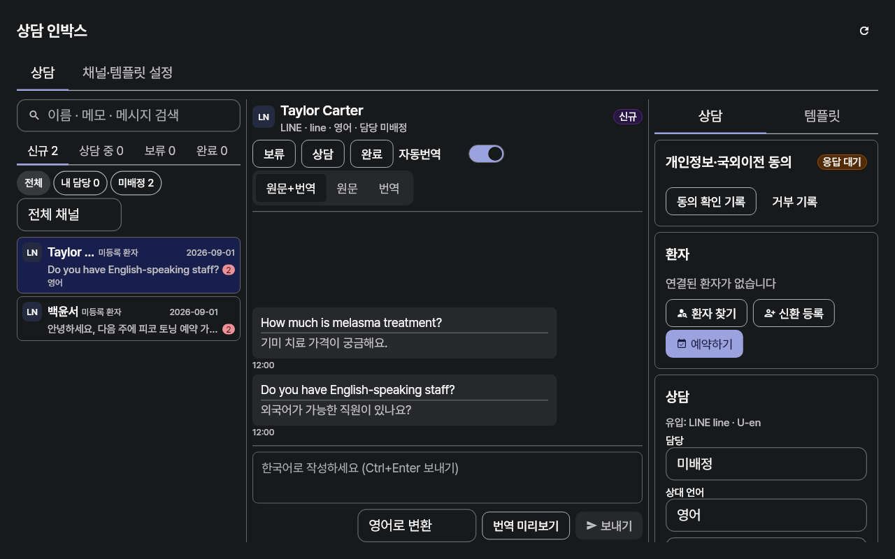The image size is (895, 559).
Task: Click the 거부 기록 button
Action: coord(794,201)
